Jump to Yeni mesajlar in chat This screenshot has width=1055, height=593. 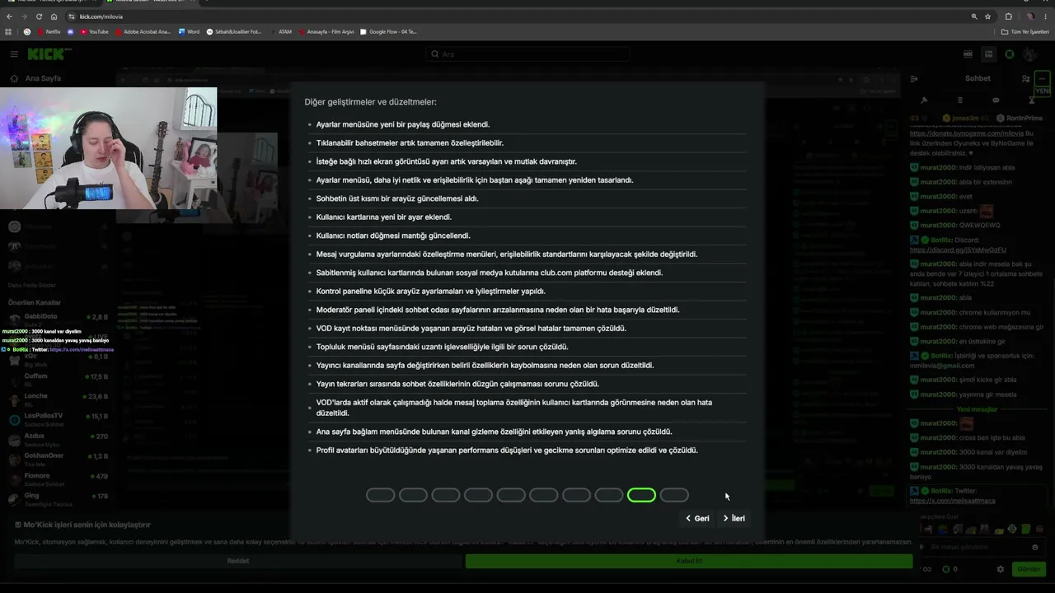977,409
